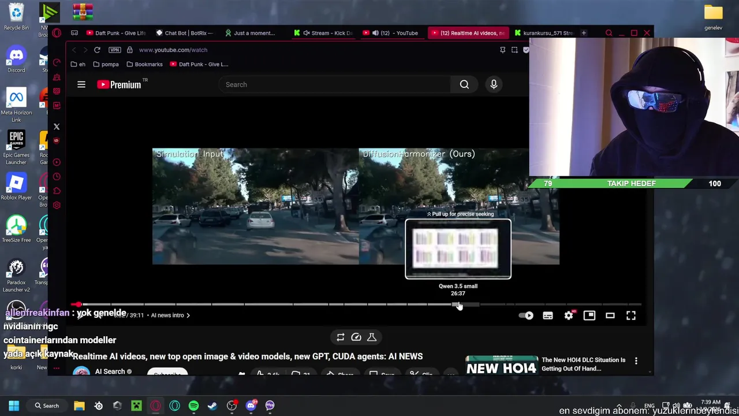Screen dimensions: 739x416
Task: Open Minecraft from taskbar
Action: (136, 406)
